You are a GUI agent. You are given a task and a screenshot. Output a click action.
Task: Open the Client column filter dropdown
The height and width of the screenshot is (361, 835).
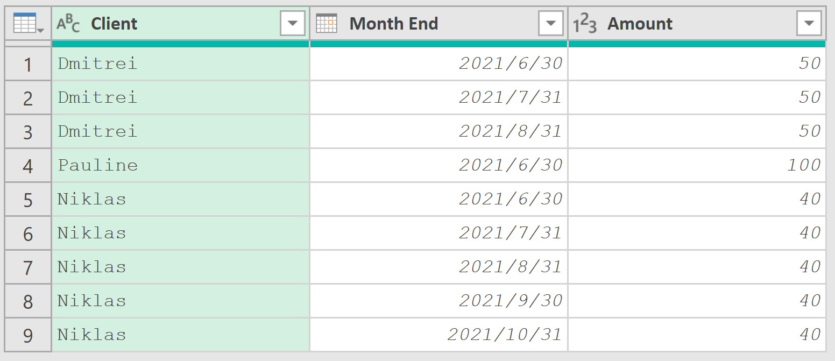click(293, 24)
